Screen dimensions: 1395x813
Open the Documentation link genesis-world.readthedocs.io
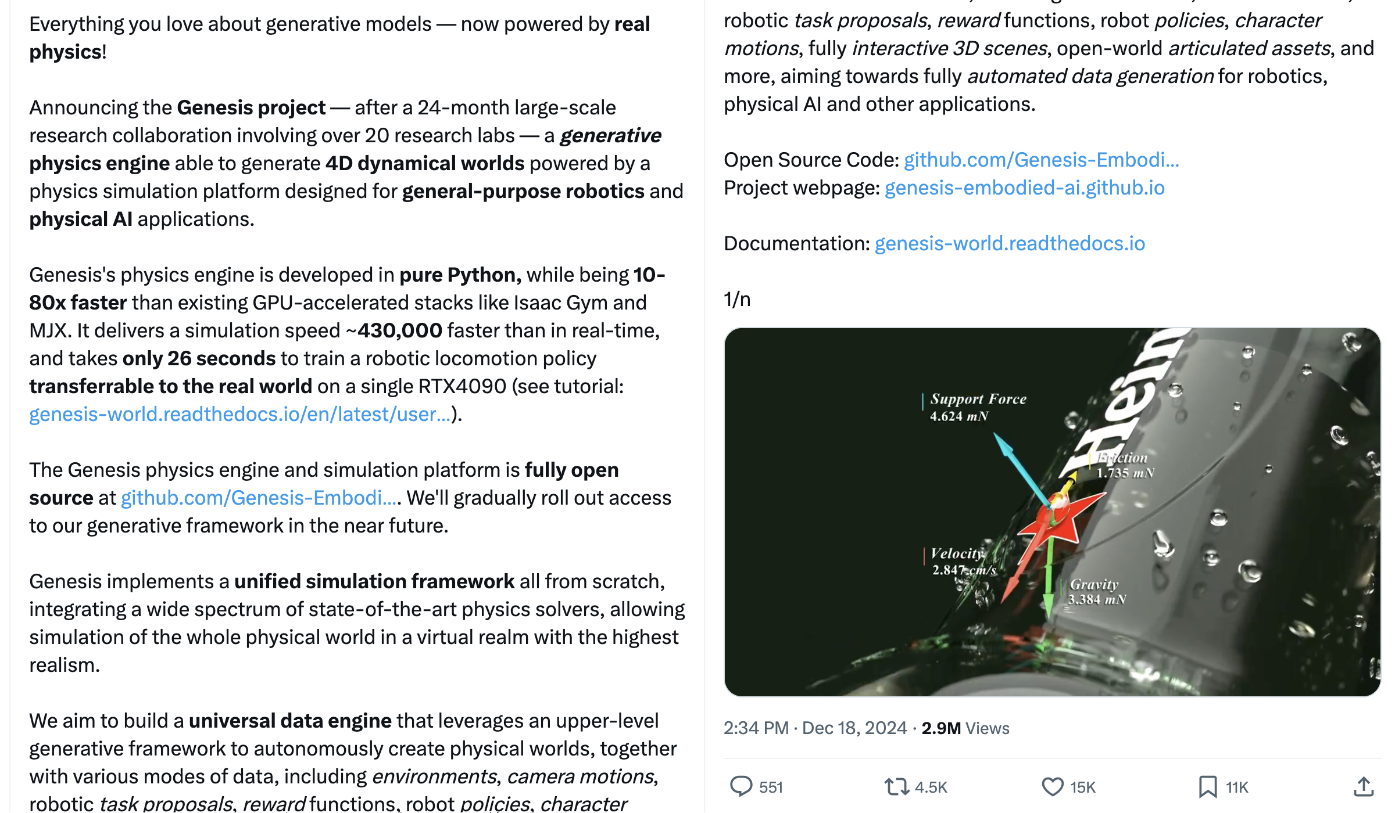[x=1010, y=243]
